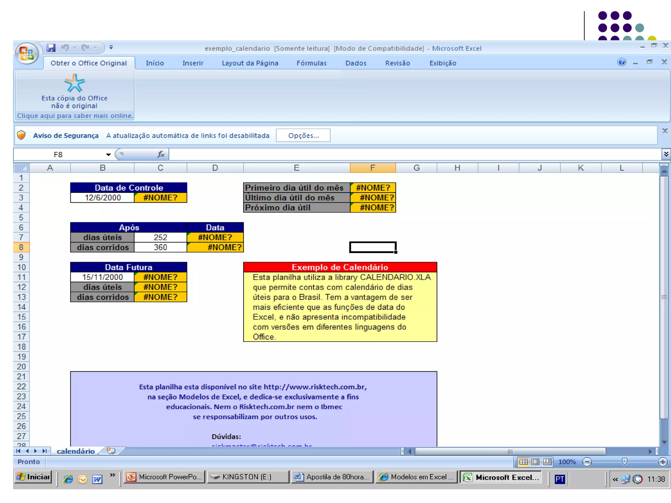Click the Office Button orb

(27, 53)
